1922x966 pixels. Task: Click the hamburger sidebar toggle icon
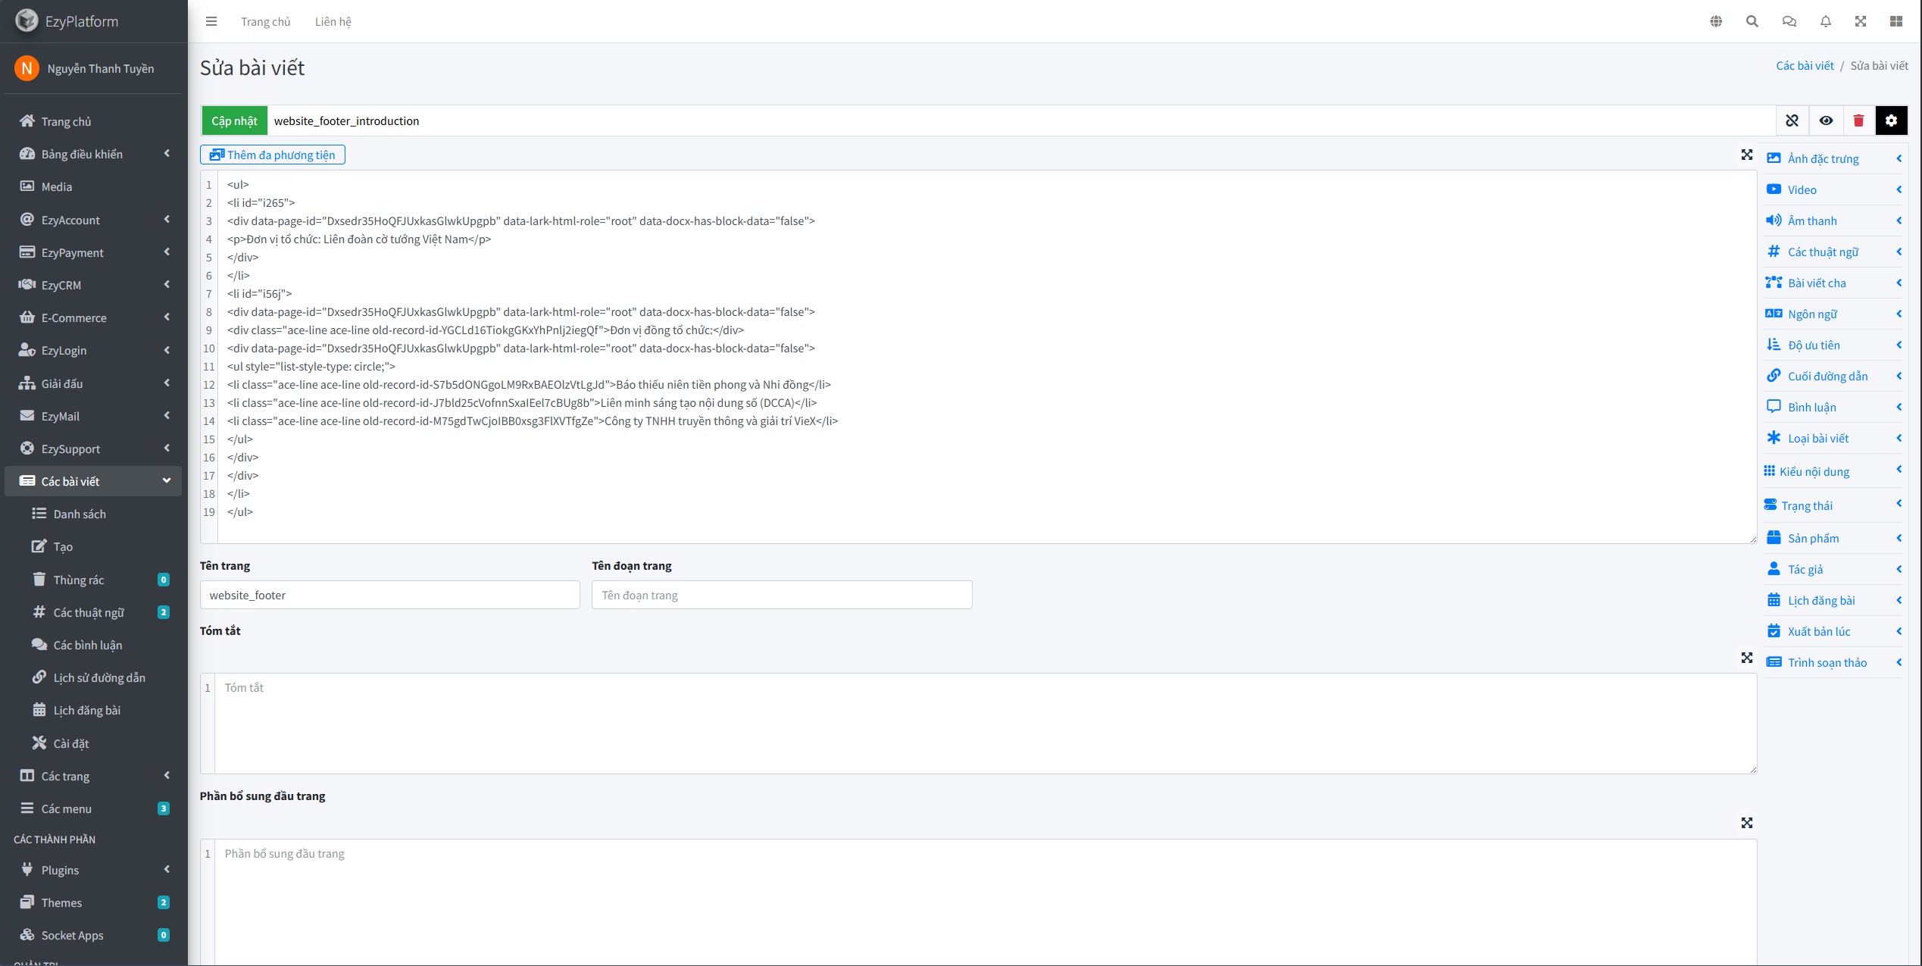[211, 21]
